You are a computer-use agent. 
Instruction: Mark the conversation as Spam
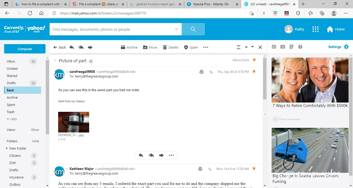(191, 47)
